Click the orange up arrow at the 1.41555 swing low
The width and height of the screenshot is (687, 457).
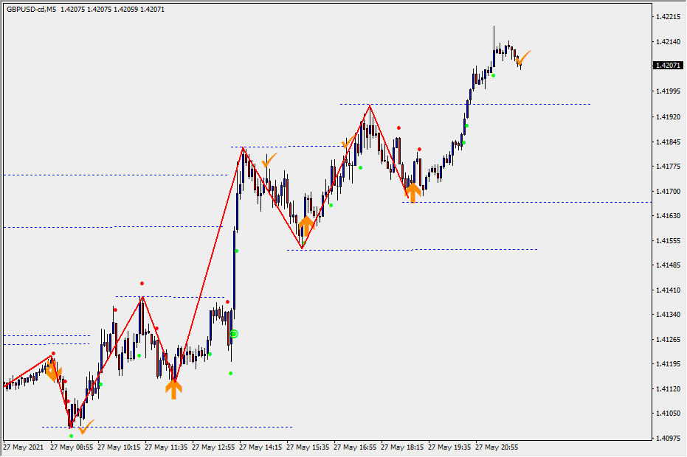(305, 224)
